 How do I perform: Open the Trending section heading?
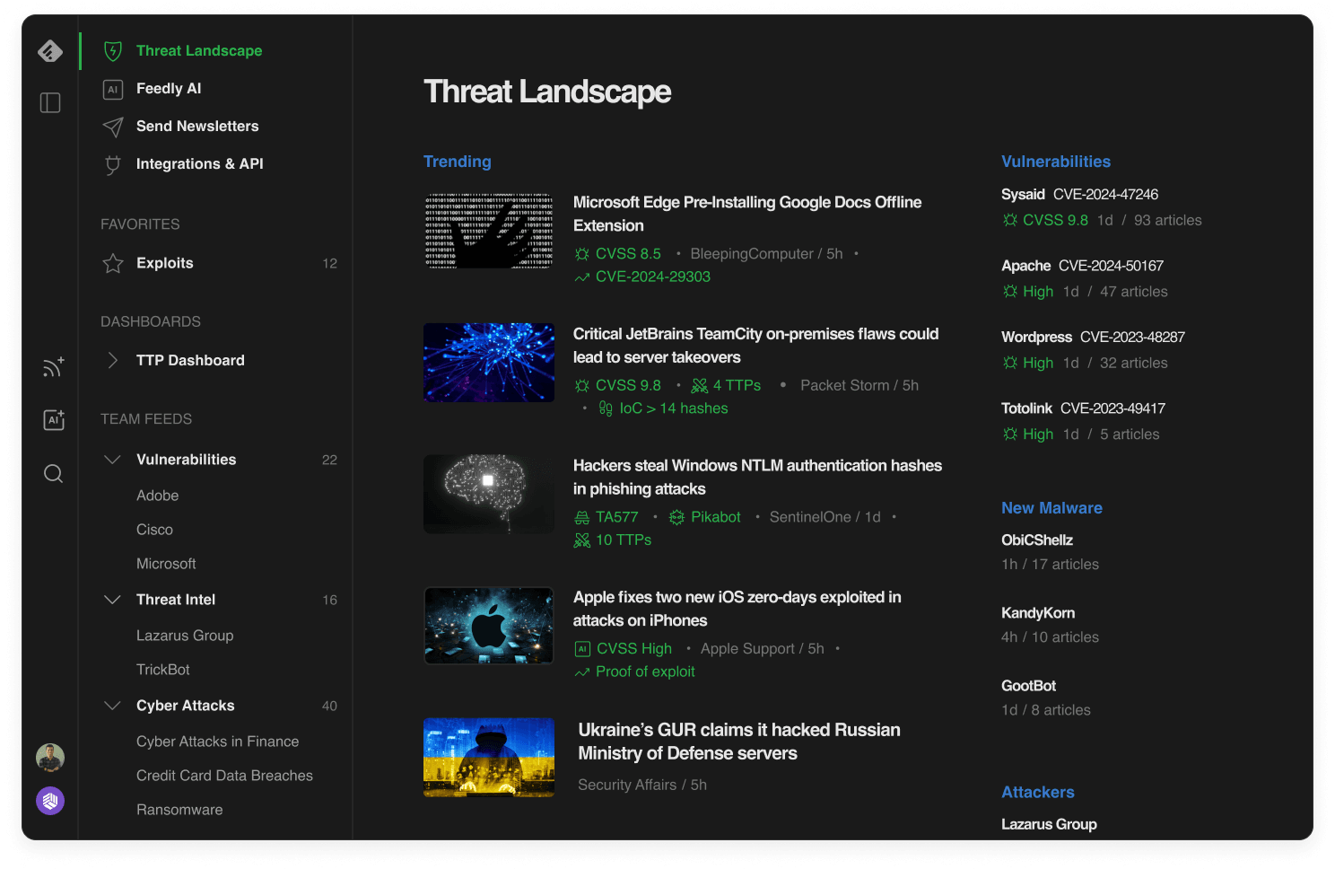point(458,162)
